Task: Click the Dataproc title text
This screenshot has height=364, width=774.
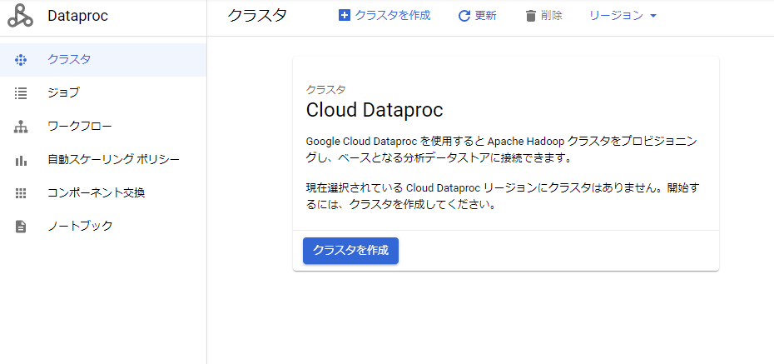Action: 78,16
